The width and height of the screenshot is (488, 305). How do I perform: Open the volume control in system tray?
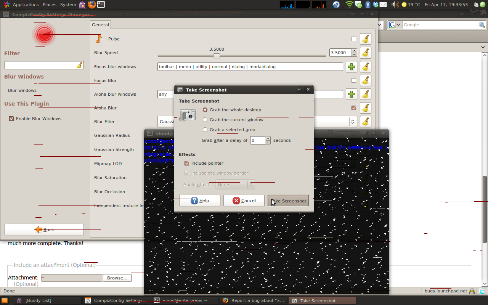click(x=394, y=5)
